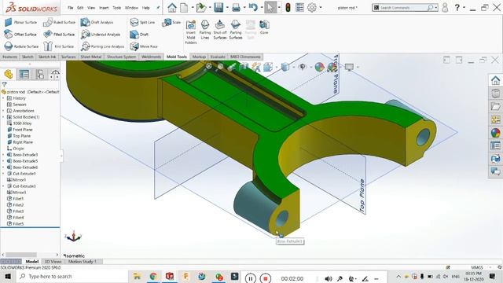Select Front Plane in feature tree
Viewport: 503px width, 283px height.
click(23, 130)
